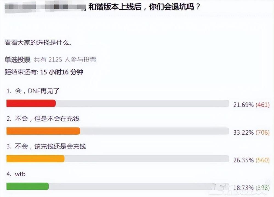Screen dimensions: 274x197
Task: Select option "不会，该充钱还是会充钱"
Action: tap(46, 146)
